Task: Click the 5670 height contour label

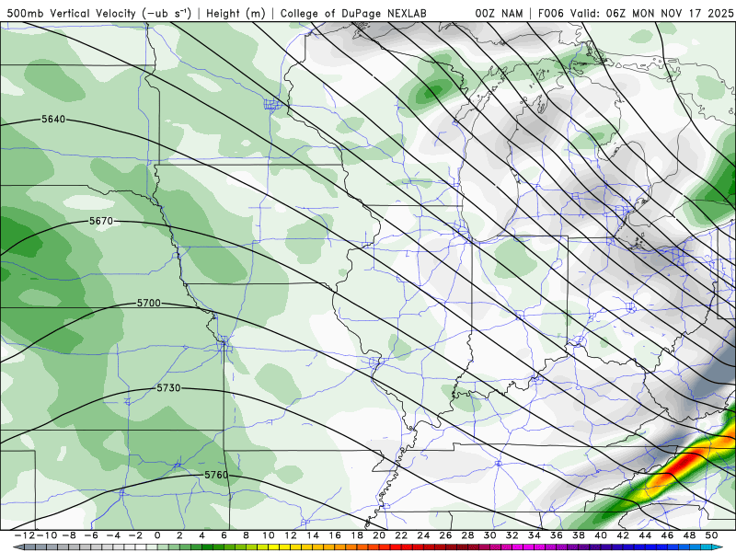Action: click(101, 221)
